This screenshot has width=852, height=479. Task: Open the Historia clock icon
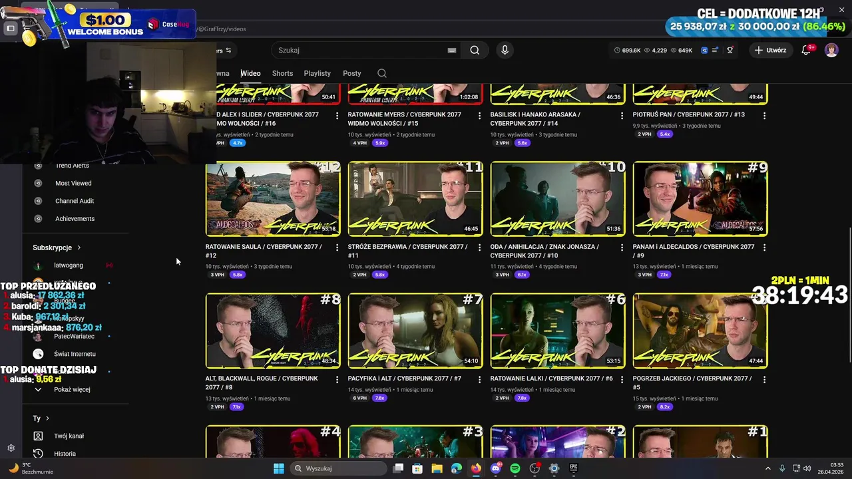click(x=38, y=454)
